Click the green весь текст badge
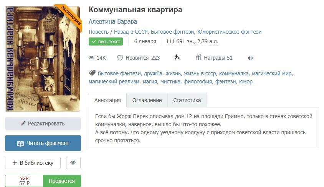The height and width of the screenshot is (187, 324). coord(106,41)
